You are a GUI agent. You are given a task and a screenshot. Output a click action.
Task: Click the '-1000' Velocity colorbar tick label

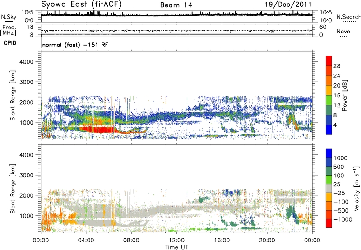click(343, 219)
